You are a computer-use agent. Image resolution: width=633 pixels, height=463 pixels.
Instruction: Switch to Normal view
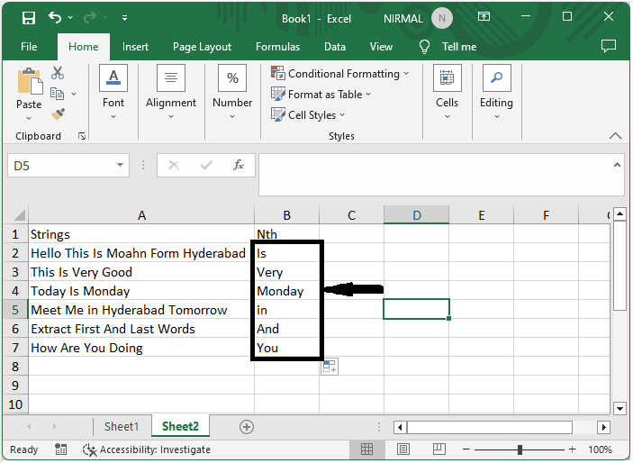(366, 449)
